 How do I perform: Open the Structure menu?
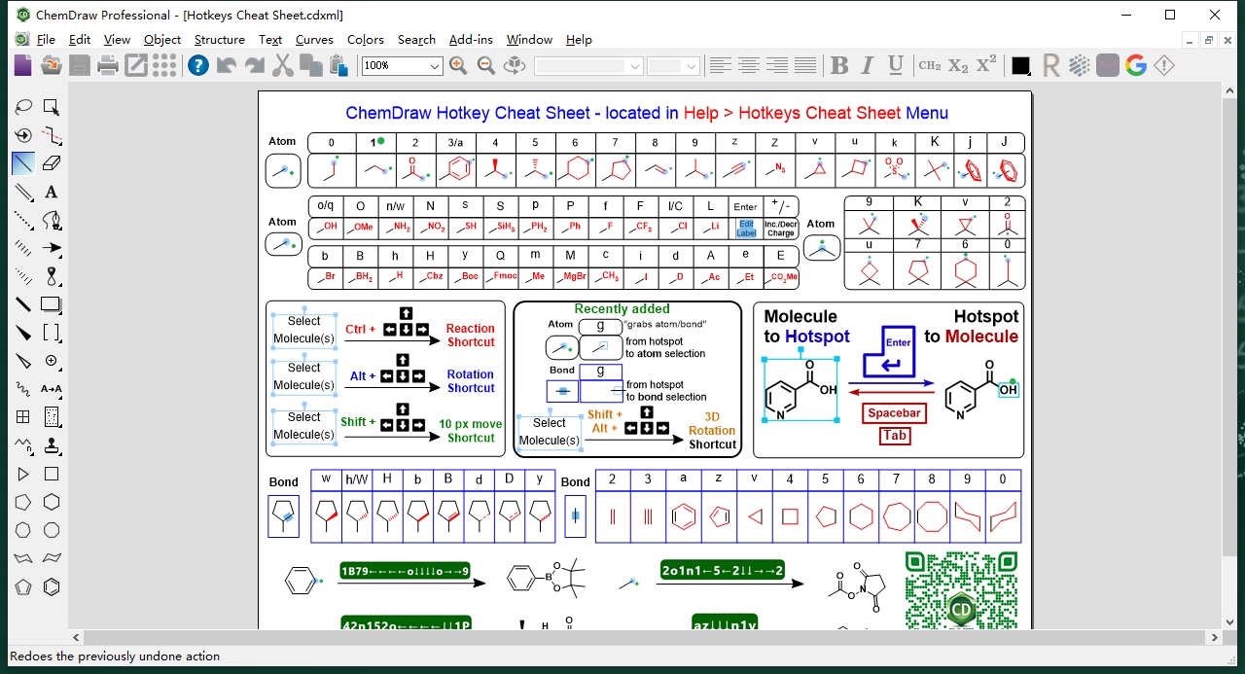220,40
